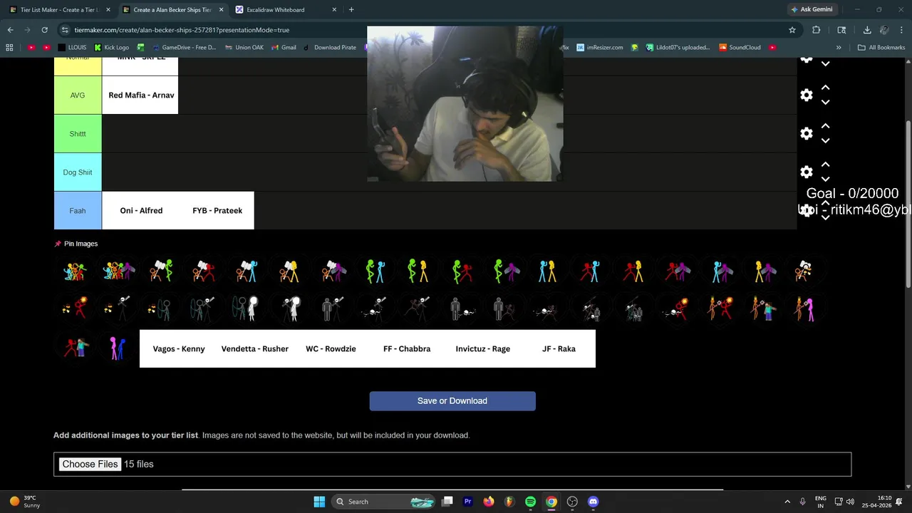Select the Vagos - Kenny card
Viewport: 912px width, 513px height.
pos(178,348)
